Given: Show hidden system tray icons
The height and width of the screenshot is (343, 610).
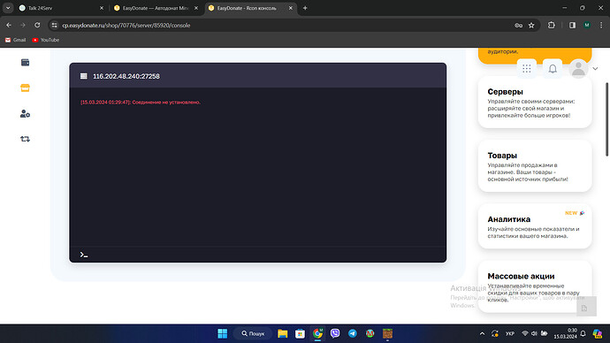Looking at the screenshot, I should tap(483, 333).
